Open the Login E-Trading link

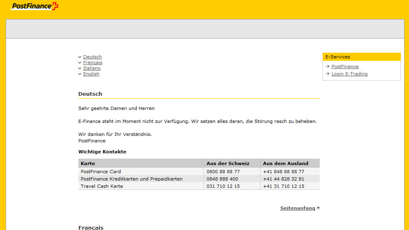click(x=349, y=74)
